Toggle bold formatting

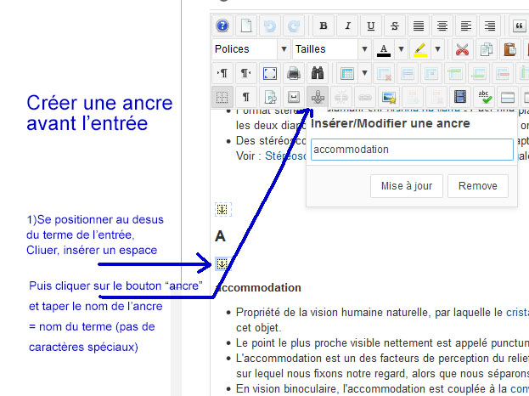pos(324,25)
